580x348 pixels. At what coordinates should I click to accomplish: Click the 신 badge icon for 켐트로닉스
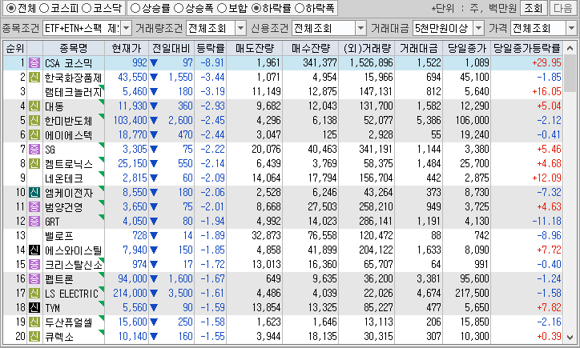coord(34,164)
